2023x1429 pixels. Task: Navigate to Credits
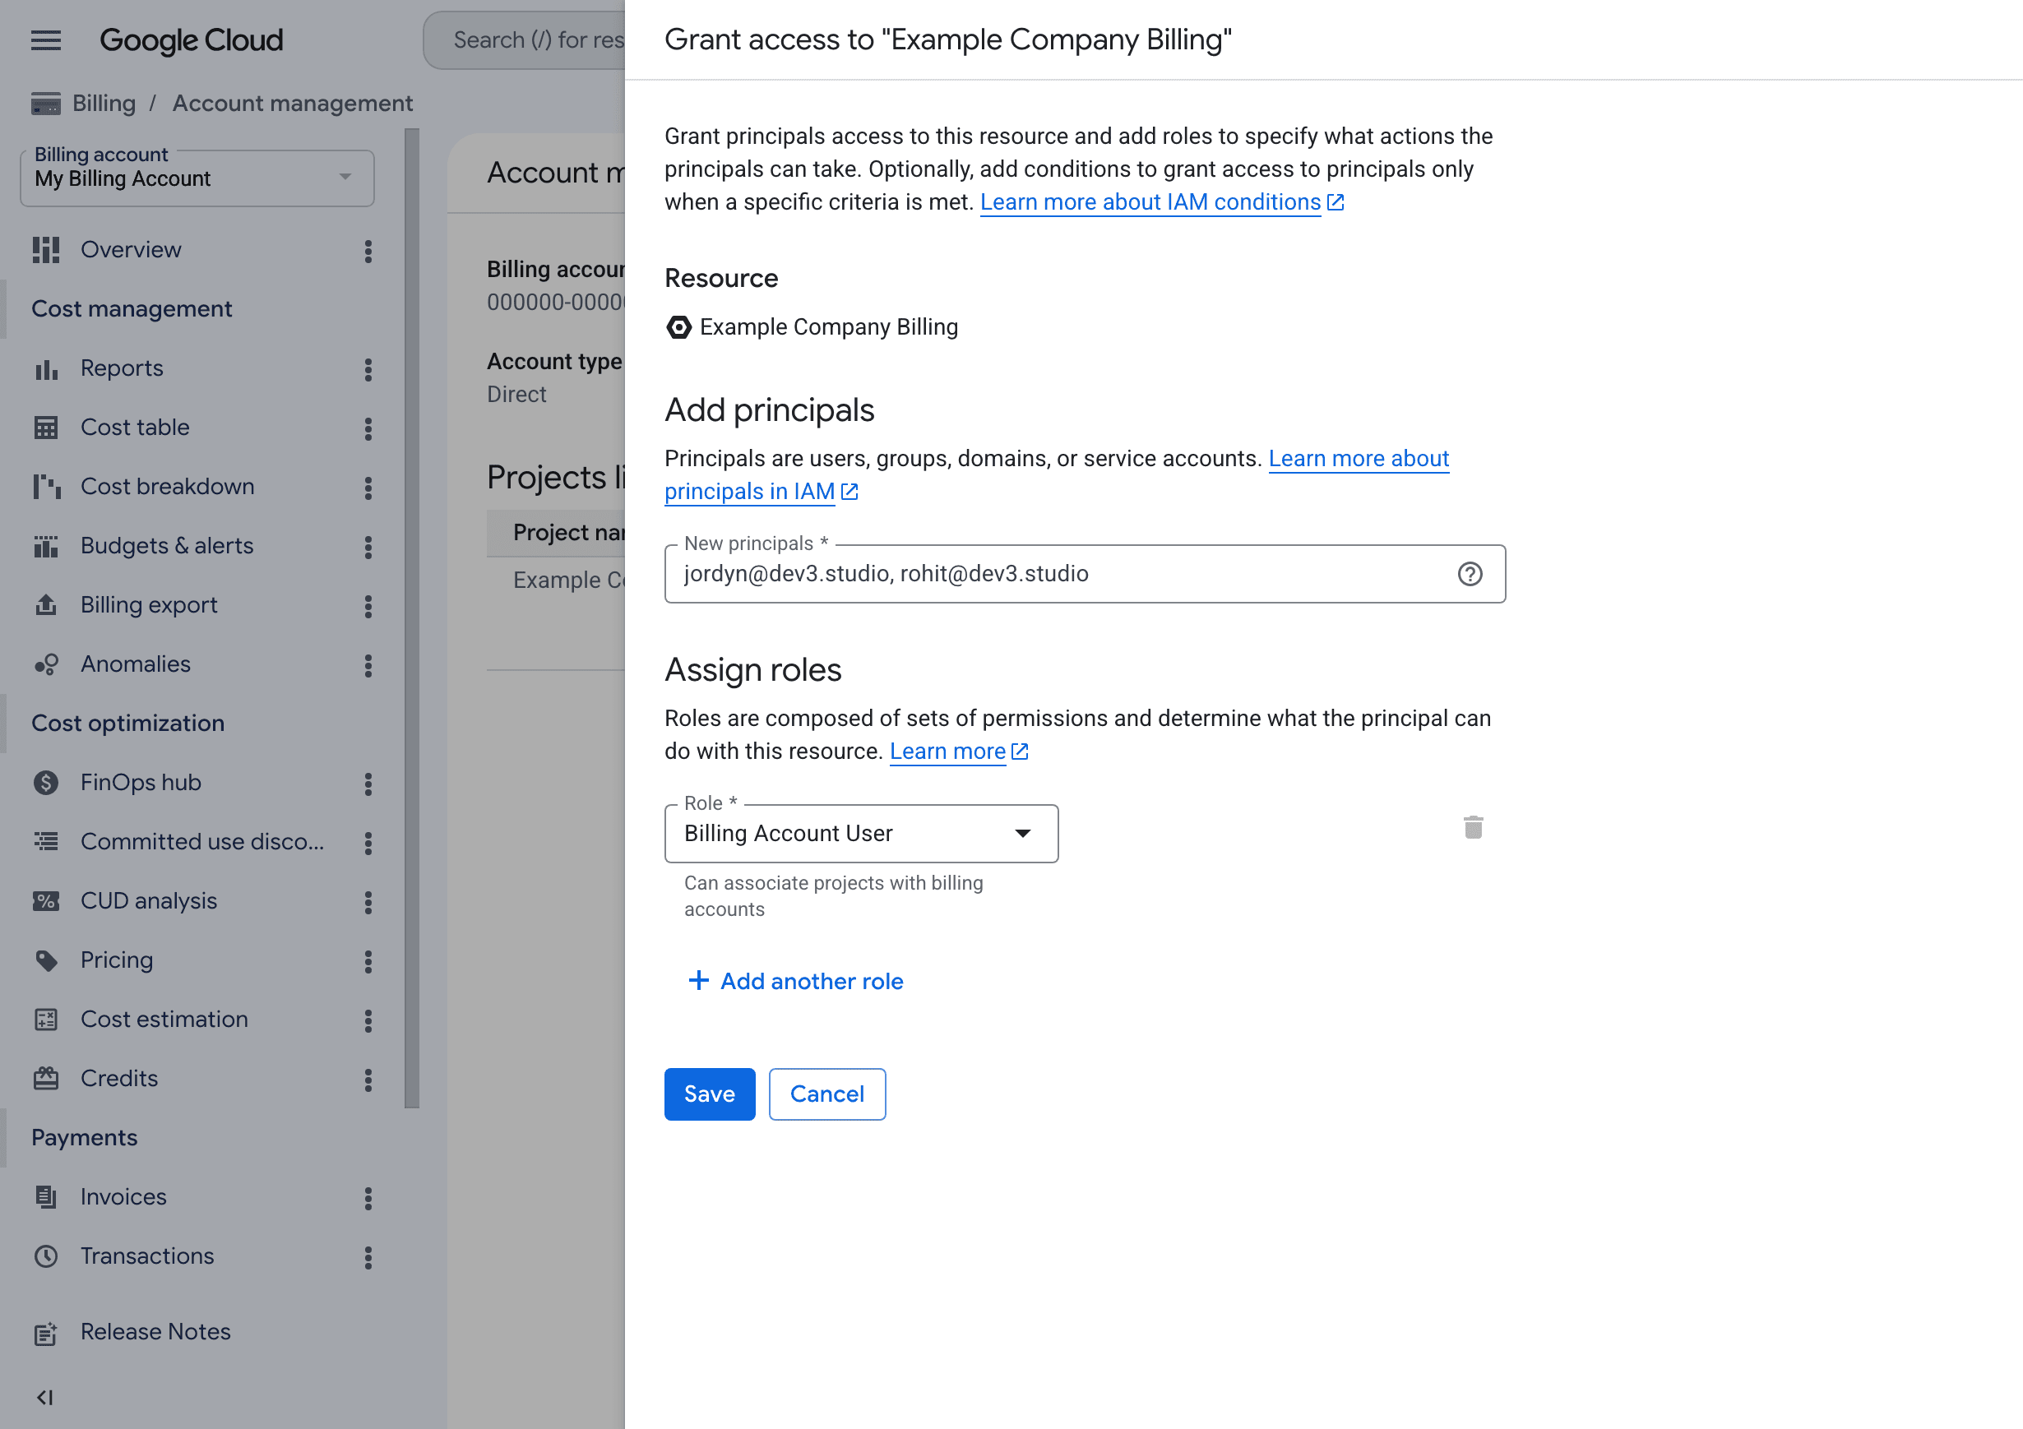pyautogui.click(x=119, y=1079)
